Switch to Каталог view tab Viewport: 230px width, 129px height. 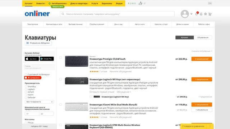[184, 38]
